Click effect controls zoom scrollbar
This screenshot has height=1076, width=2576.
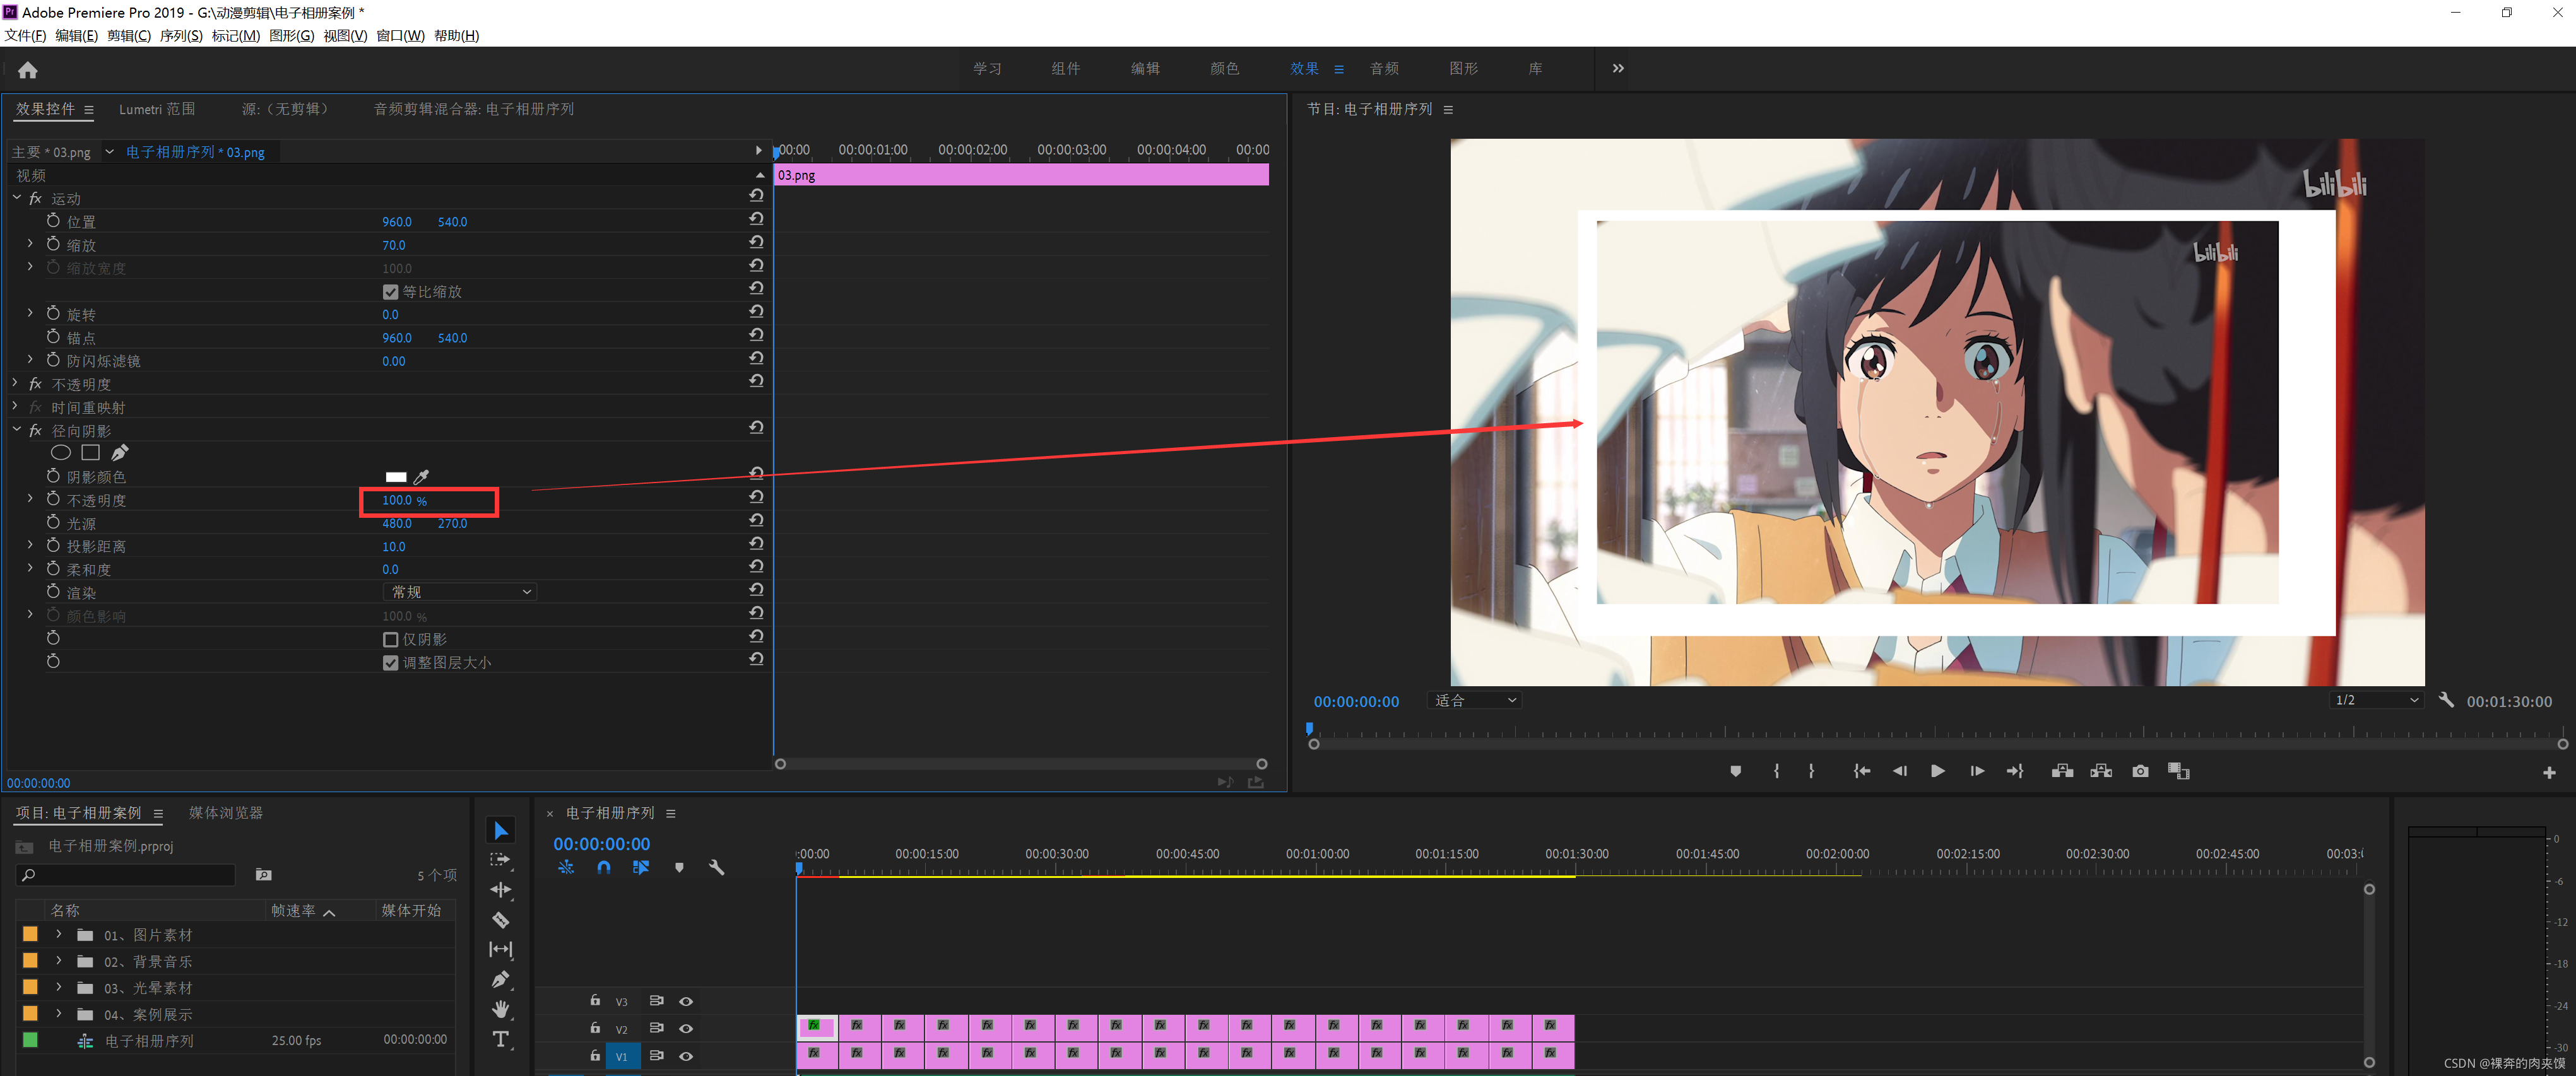click(1021, 764)
